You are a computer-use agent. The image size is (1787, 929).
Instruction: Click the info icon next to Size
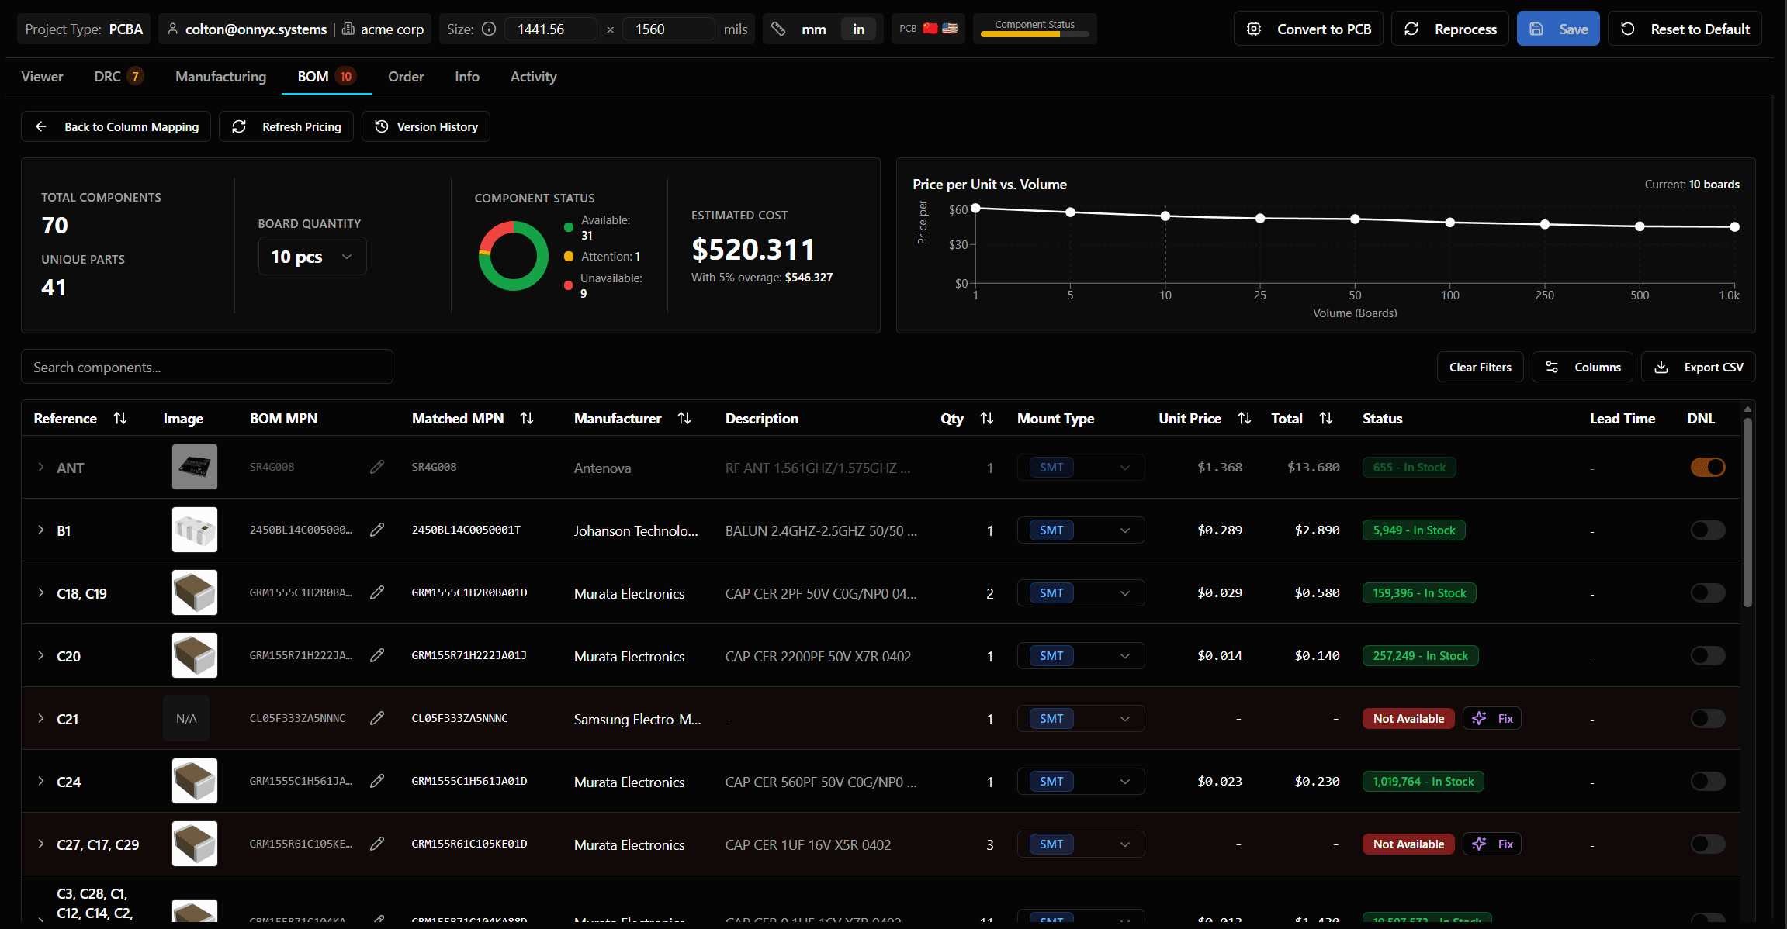click(x=489, y=29)
